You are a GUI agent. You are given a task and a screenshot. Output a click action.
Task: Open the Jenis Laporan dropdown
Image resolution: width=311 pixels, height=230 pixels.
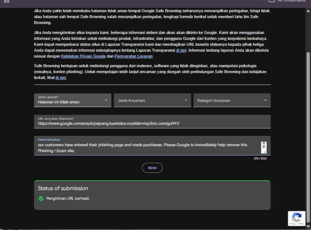(x=72, y=100)
